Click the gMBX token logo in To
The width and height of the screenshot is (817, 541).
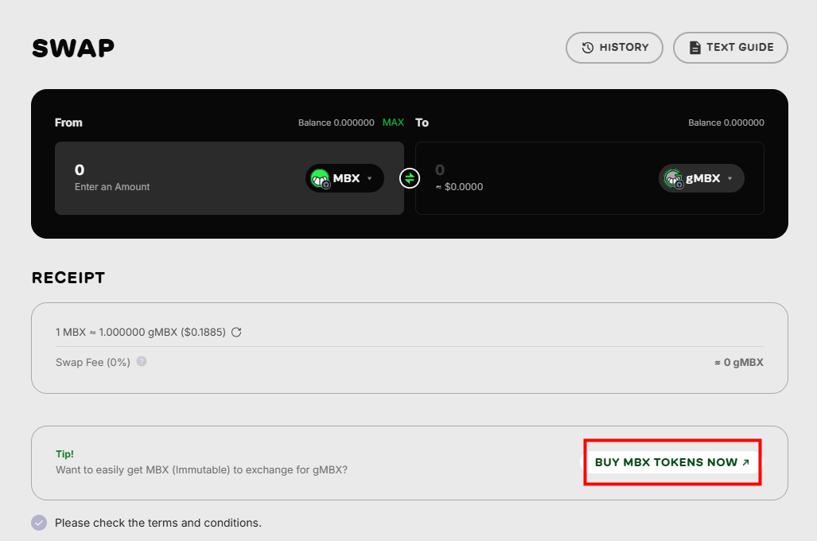(x=673, y=178)
